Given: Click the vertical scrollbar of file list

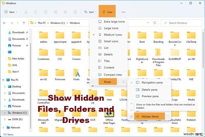Looking at the screenshot, I should coord(203,50).
